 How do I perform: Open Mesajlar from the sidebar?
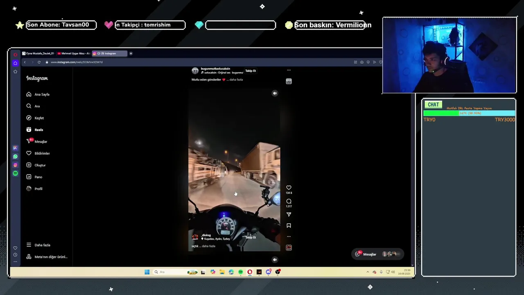[x=36, y=141]
